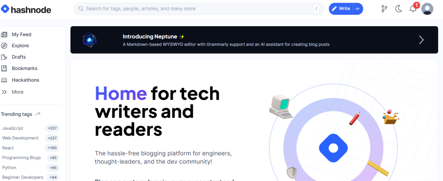Viewport: 443px width, 181px height.
Task: Open the changelog git-branch icon
Action: (x=384, y=9)
